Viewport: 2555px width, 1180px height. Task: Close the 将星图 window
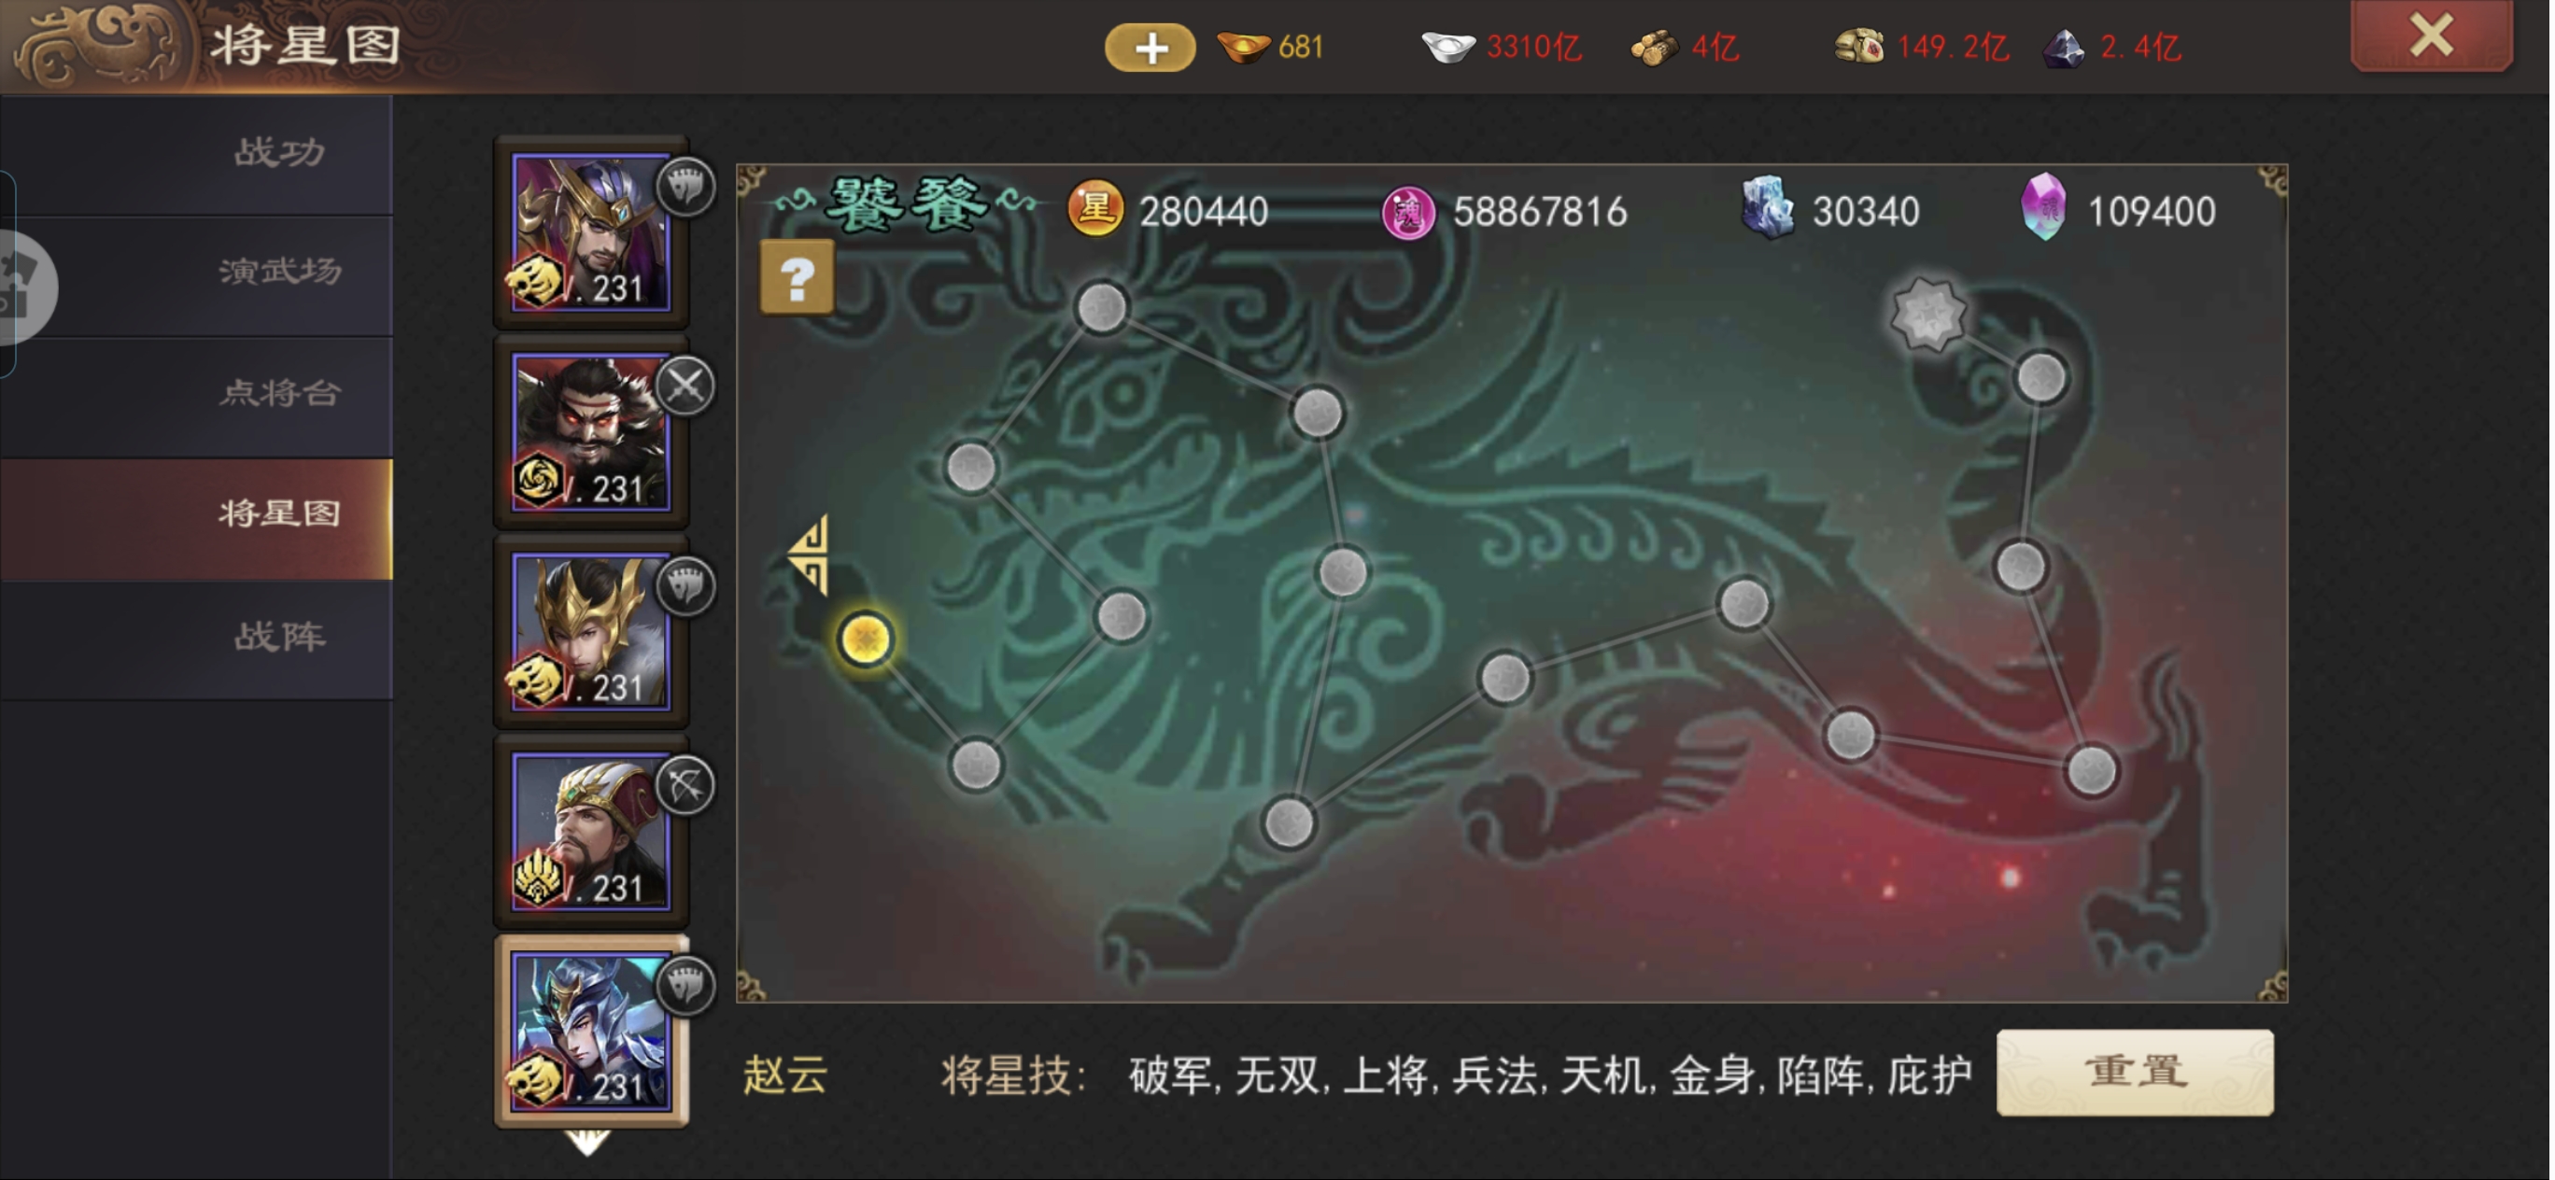[2431, 35]
